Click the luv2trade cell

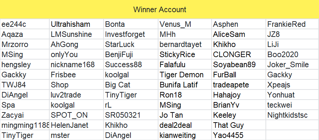[77, 95]
